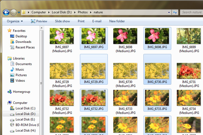This screenshot has width=203, height=135.
Task: Expand the arrow after Photos breadcrumb
Action: (91, 12)
